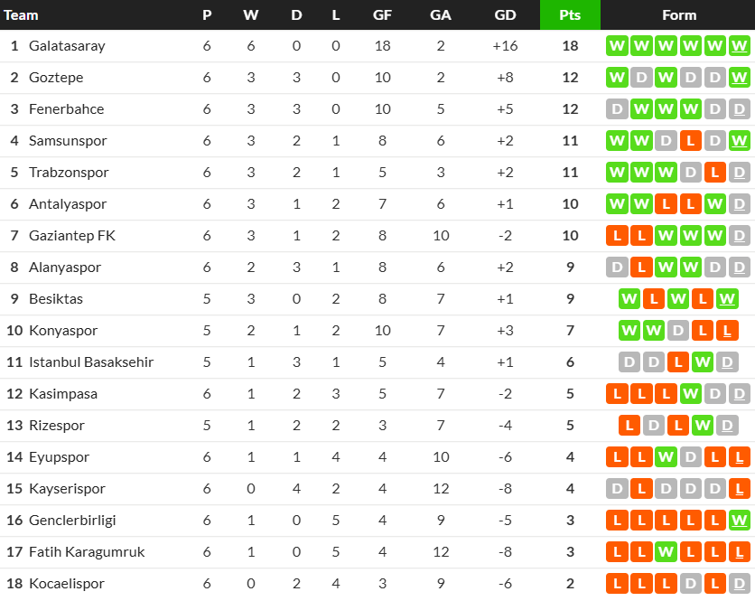The height and width of the screenshot is (601, 755).
Task: Open the Besiktas team link
Action: 56,299
